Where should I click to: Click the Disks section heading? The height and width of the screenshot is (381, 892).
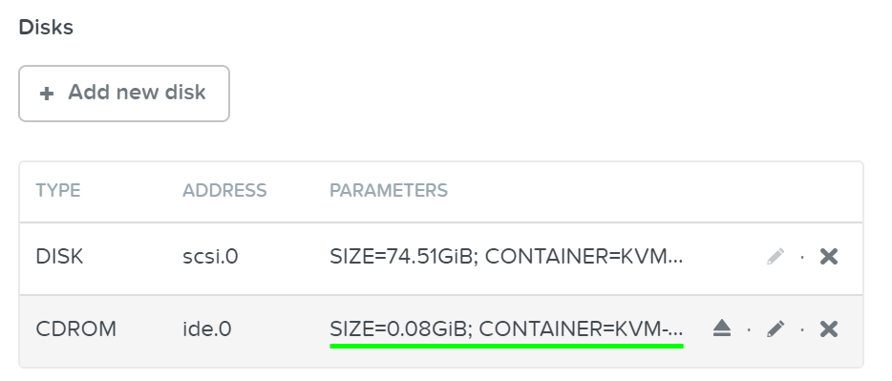[46, 28]
